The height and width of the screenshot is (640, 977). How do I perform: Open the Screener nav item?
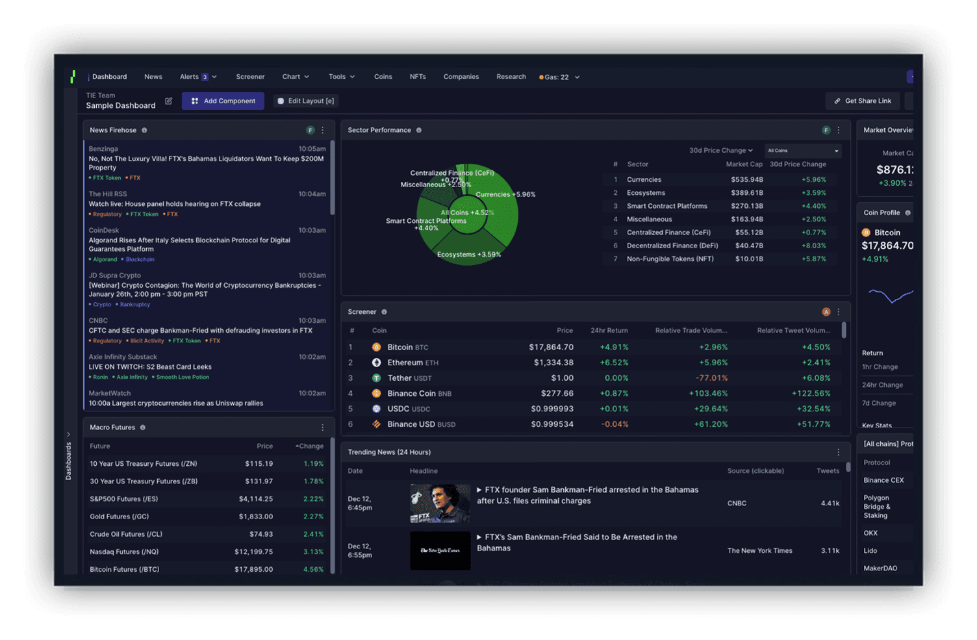coord(250,77)
